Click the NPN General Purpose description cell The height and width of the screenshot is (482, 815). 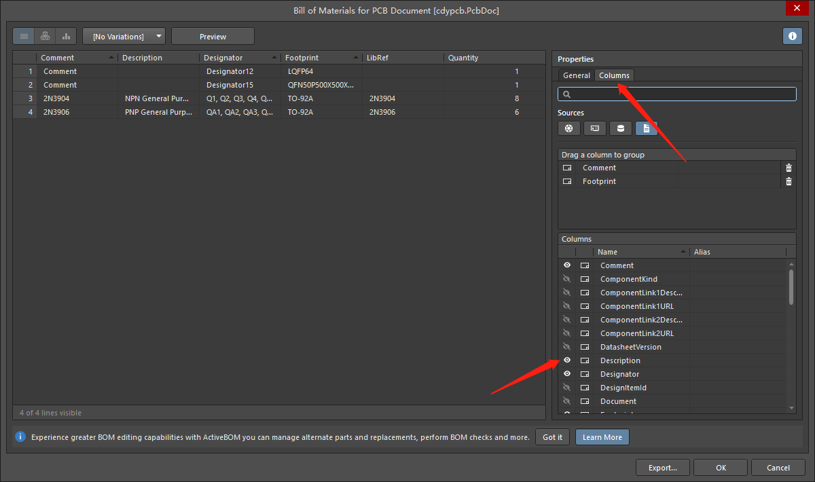(x=158, y=98)
